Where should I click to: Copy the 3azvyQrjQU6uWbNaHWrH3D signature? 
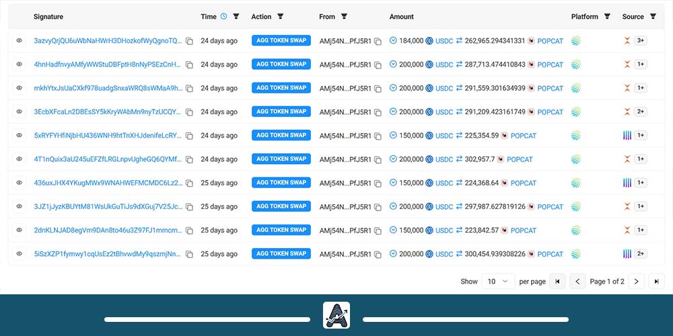click(189, 41)
